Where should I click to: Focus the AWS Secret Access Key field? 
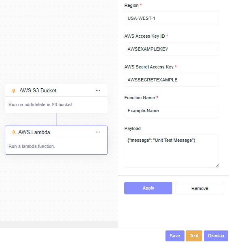click(172, 80)
